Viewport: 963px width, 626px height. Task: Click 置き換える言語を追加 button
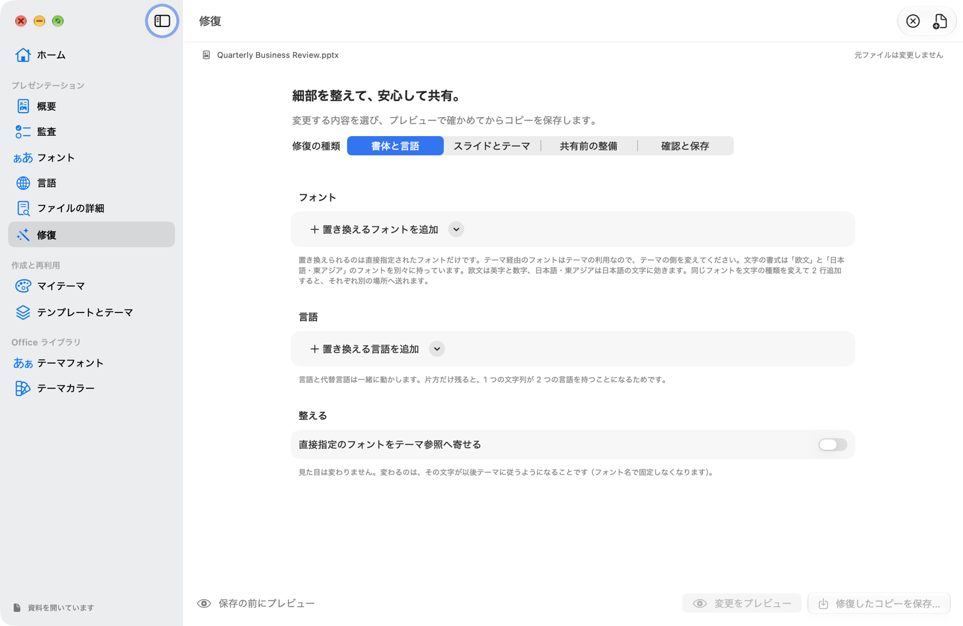click(365, 349)
